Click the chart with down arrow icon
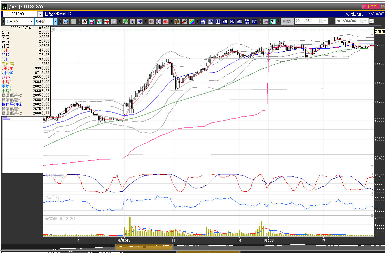 [85, 22]
